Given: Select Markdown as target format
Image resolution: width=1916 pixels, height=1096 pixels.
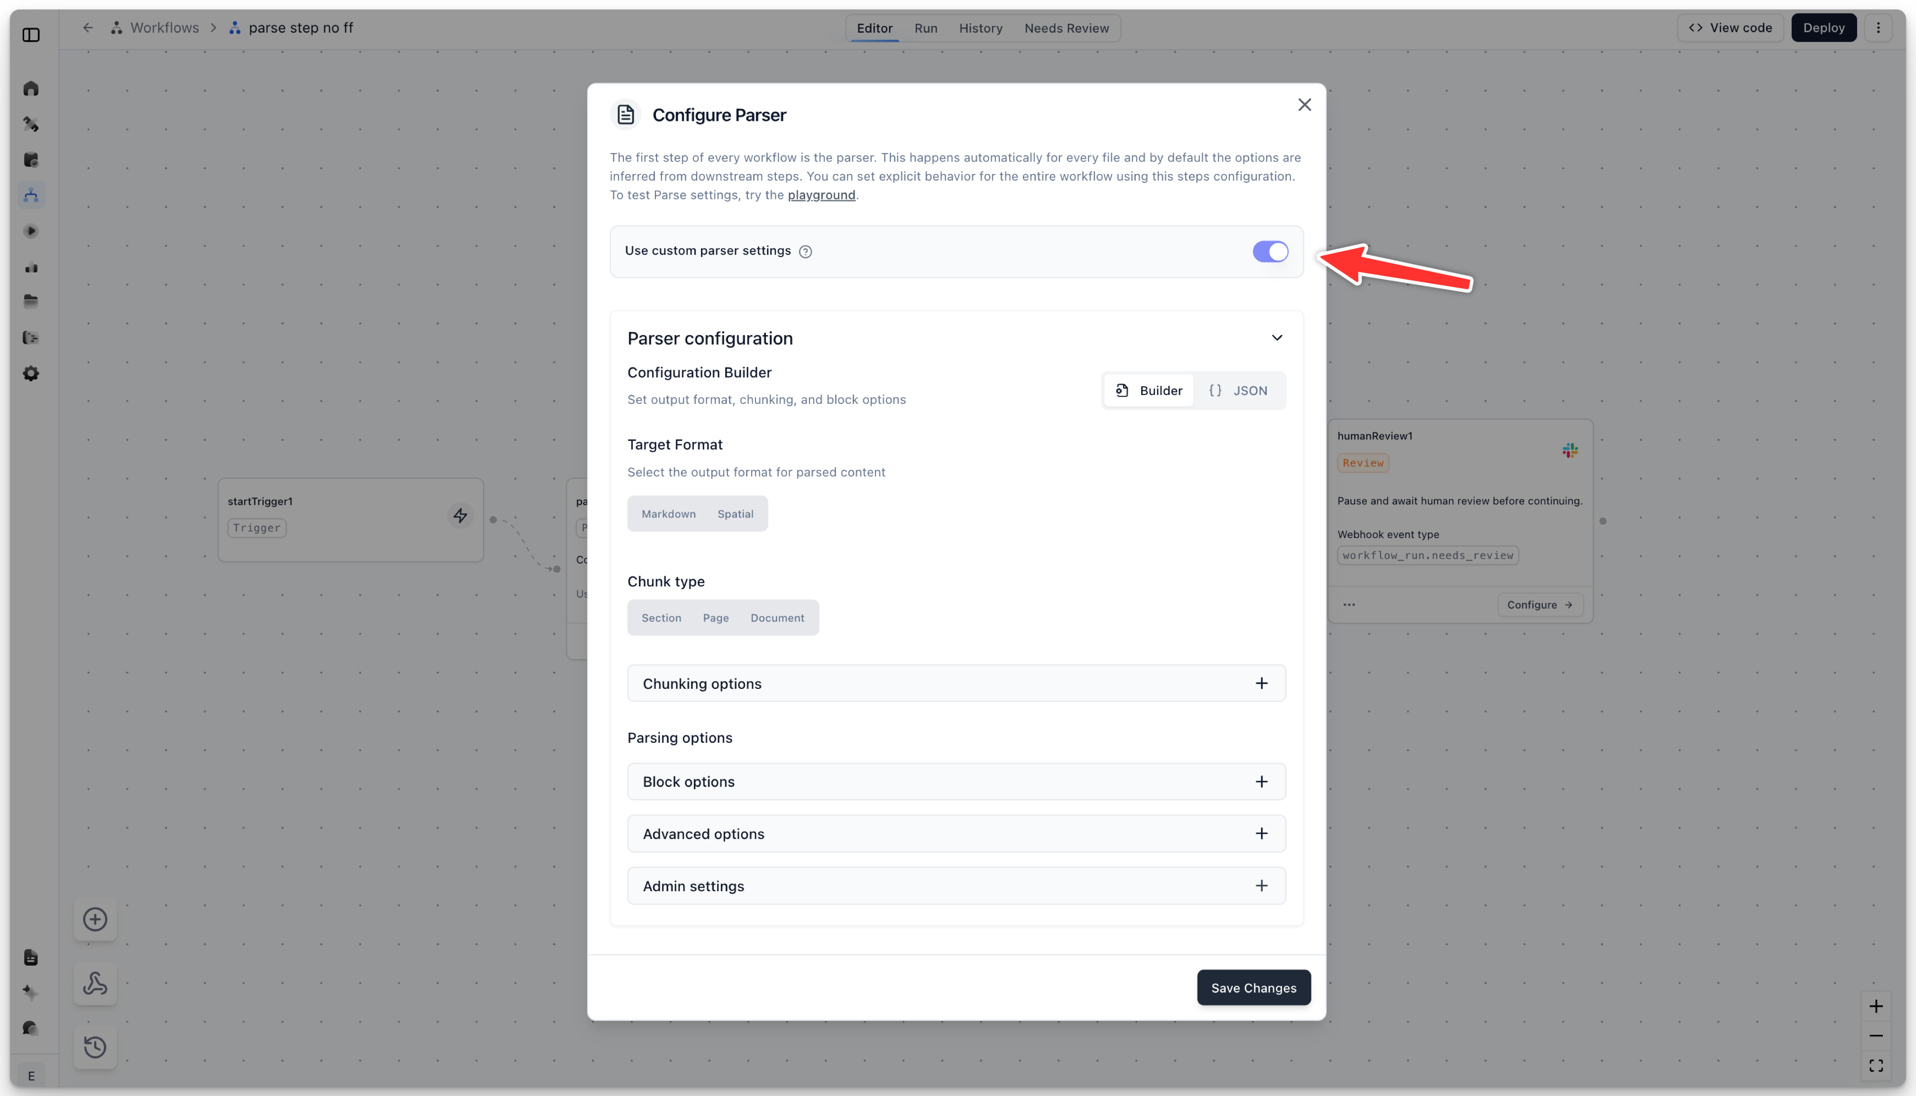Looking at the screenshot, I should click(669, 514).
